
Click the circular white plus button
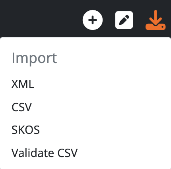coord(93,20)
